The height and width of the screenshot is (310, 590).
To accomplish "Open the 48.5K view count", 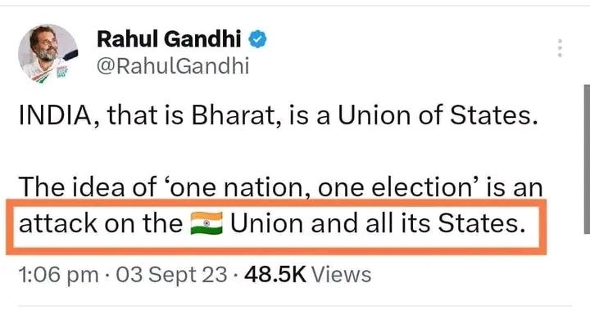I will point(275,275).
